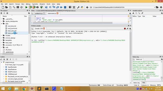
Task: Open the Search menu
Action: (11, 4)
